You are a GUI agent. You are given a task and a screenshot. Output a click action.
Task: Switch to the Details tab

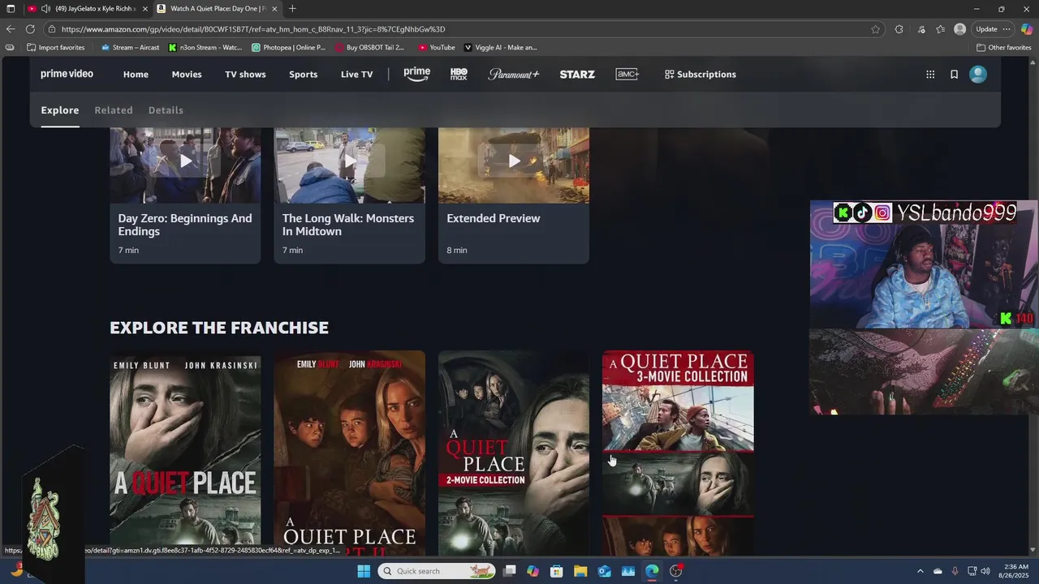tap(166, 110)
